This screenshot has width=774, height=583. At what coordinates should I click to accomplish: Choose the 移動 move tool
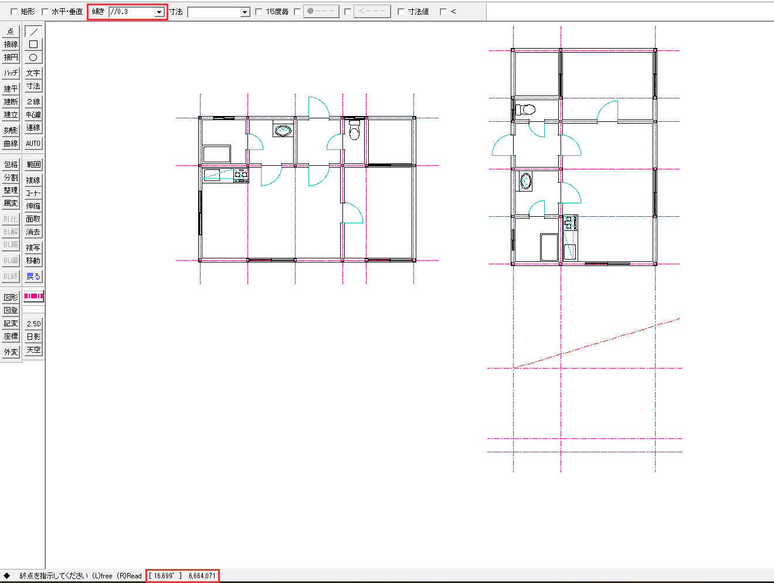33,261
